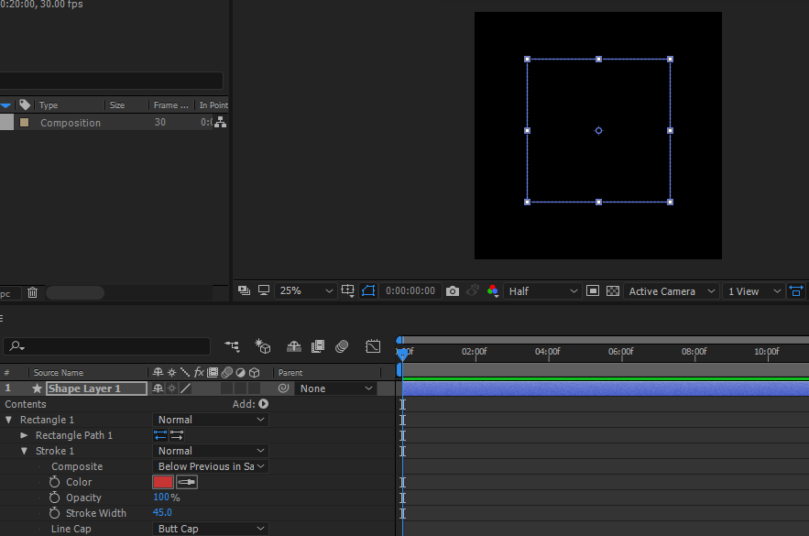Viewport: 809px width, 536px height.
Task: Click the anchor point at shape center
Action: pos(598,130)
